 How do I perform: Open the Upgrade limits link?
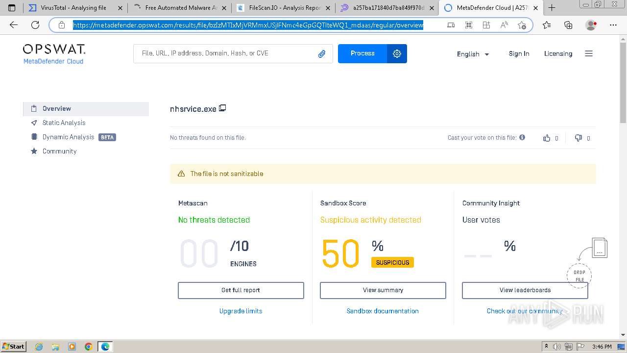click(241, 311)
